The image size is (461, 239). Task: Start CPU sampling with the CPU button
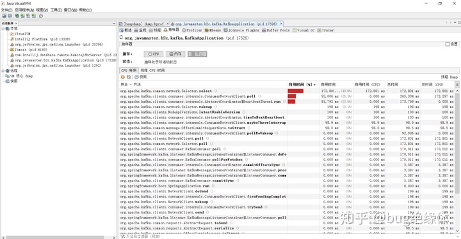[154, 54]
